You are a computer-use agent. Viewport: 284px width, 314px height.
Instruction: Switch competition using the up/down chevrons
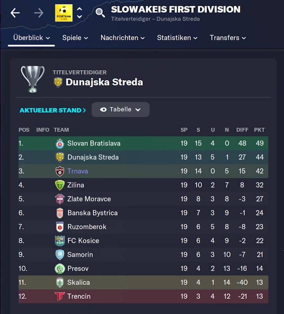(x=79, y=13)
